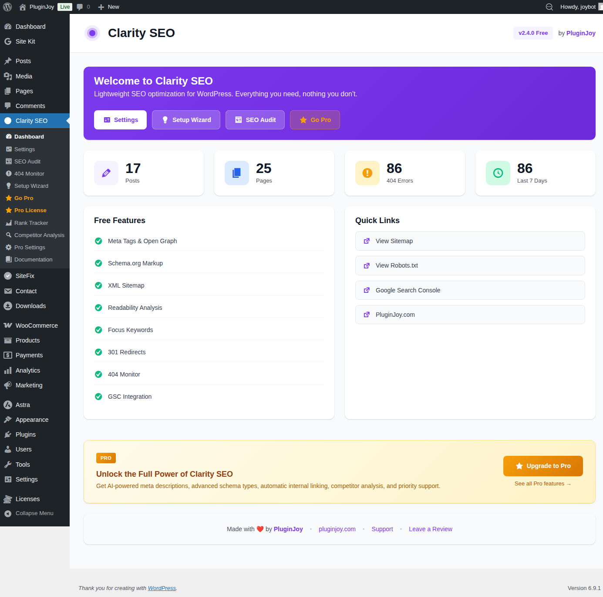Click the search icon in the admin bar
603x597 pixels.
[x=549, y=7]
